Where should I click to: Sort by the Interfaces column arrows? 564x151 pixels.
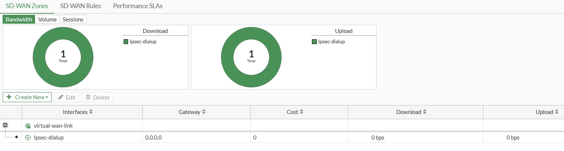click(91, 112)
